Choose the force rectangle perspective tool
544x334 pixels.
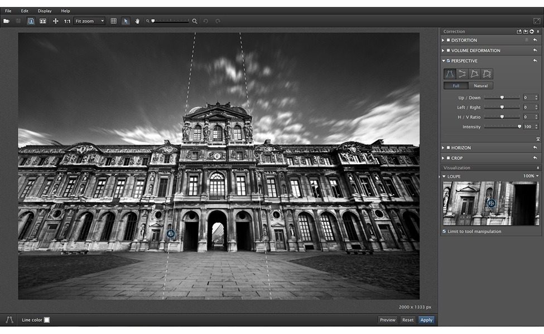474,74
